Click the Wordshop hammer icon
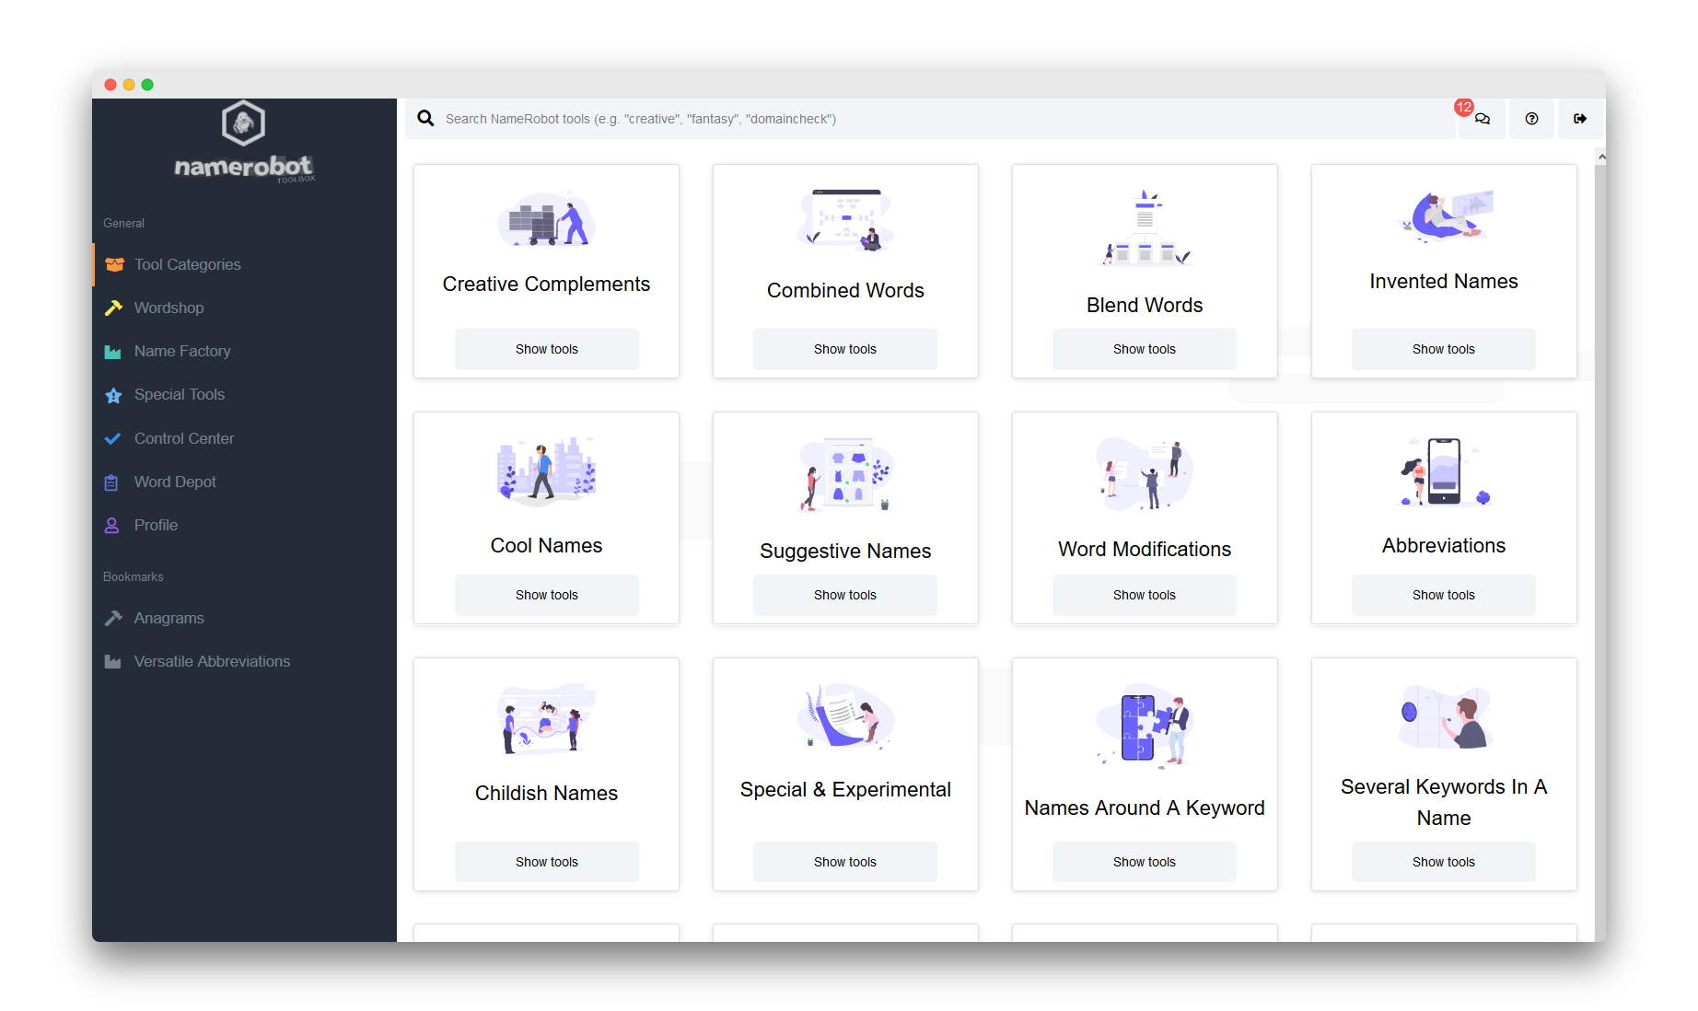 click(x=113, y=308)
